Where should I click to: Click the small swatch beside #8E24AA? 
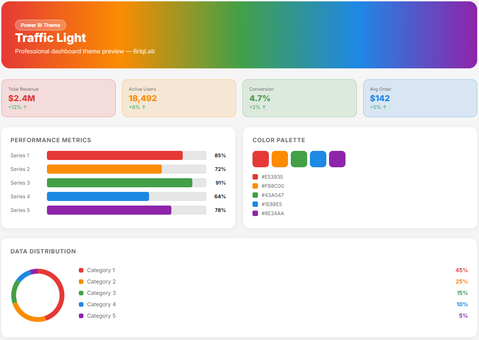(x=255, y=213)
